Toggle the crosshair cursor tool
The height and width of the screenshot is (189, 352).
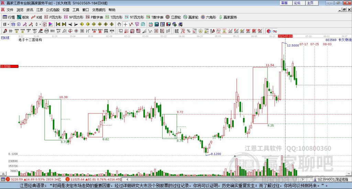click(x=125, y=24)
